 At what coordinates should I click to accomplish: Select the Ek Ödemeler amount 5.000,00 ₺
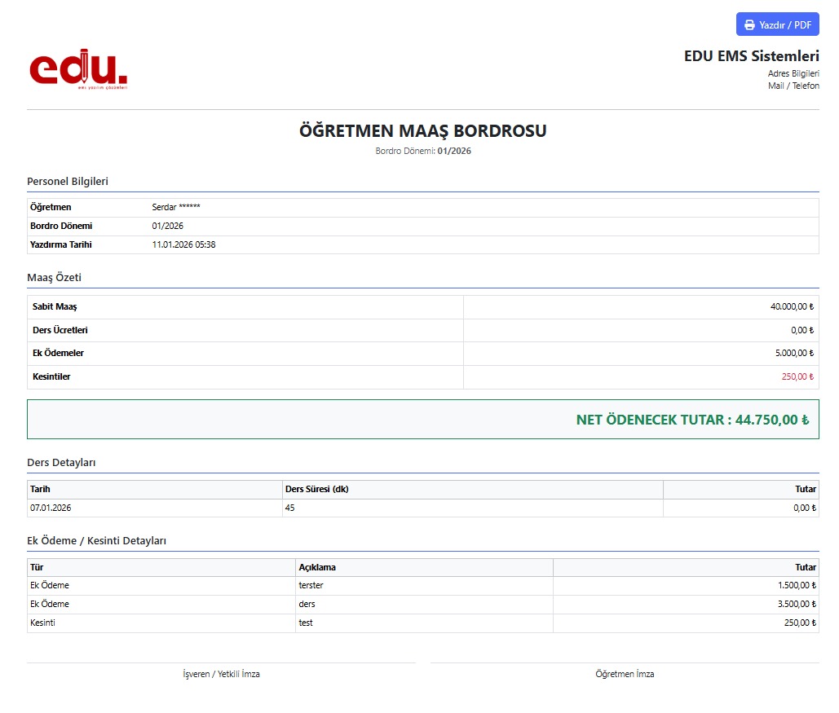tap(794, 353)
